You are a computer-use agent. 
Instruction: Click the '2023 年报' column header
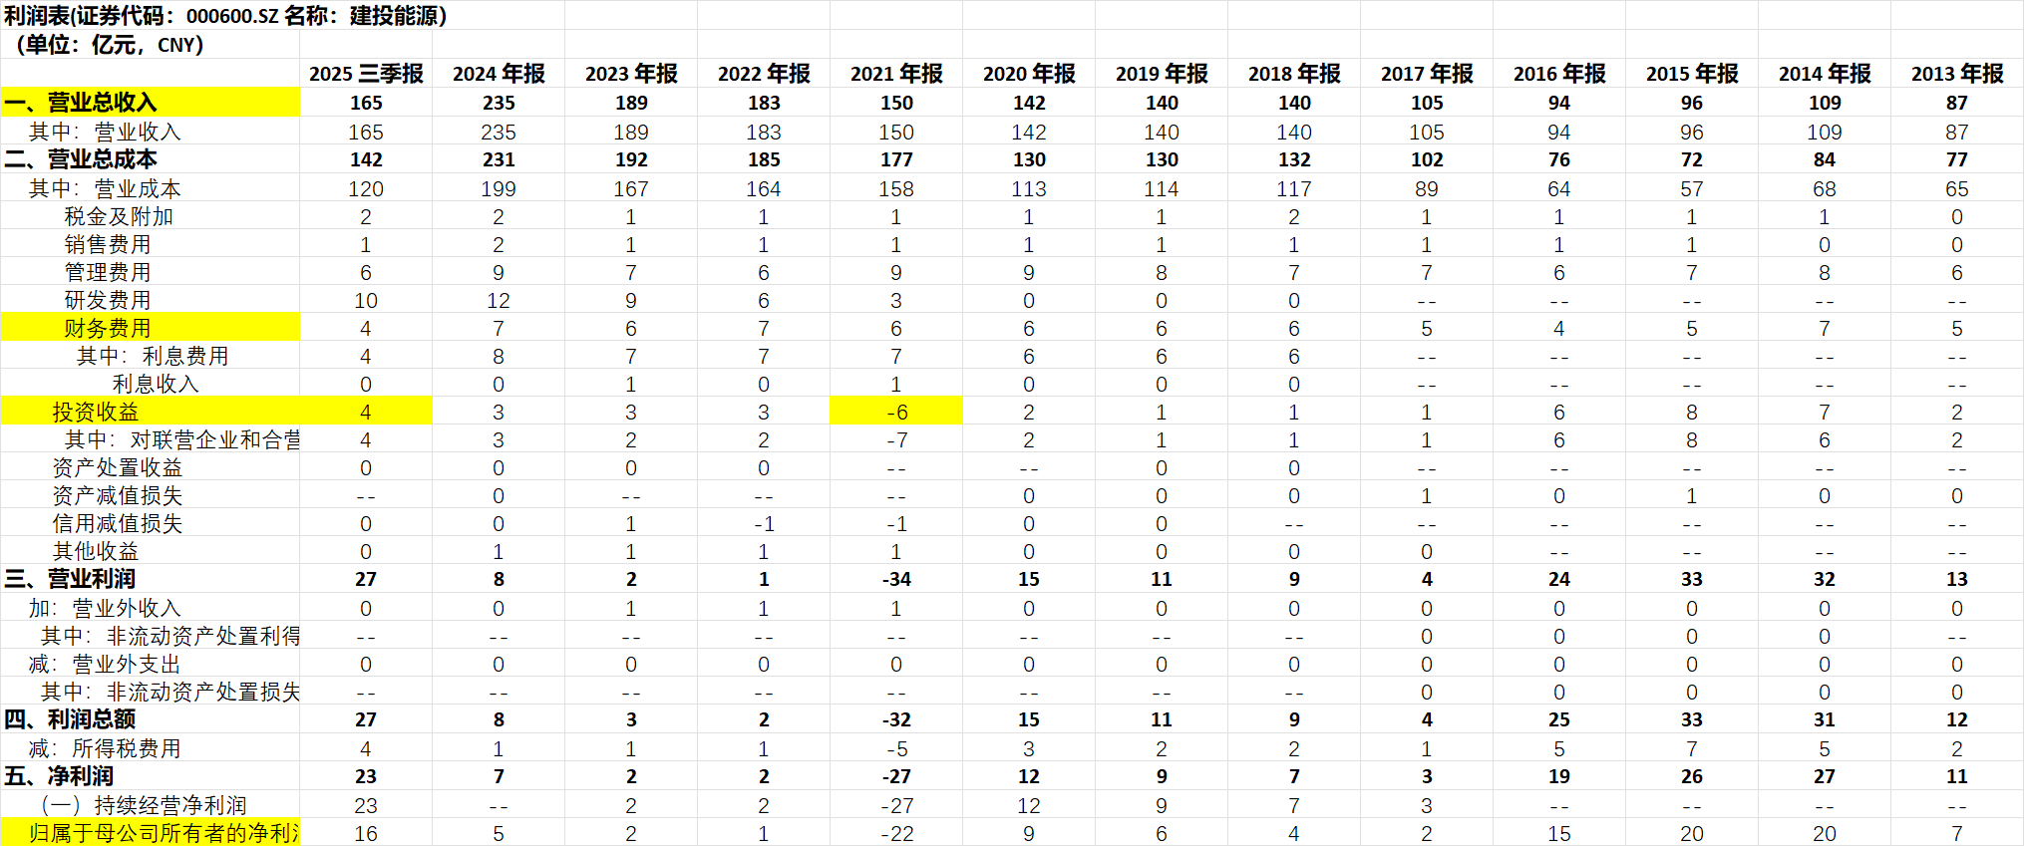pyautogui.click(x=631, y=74)
